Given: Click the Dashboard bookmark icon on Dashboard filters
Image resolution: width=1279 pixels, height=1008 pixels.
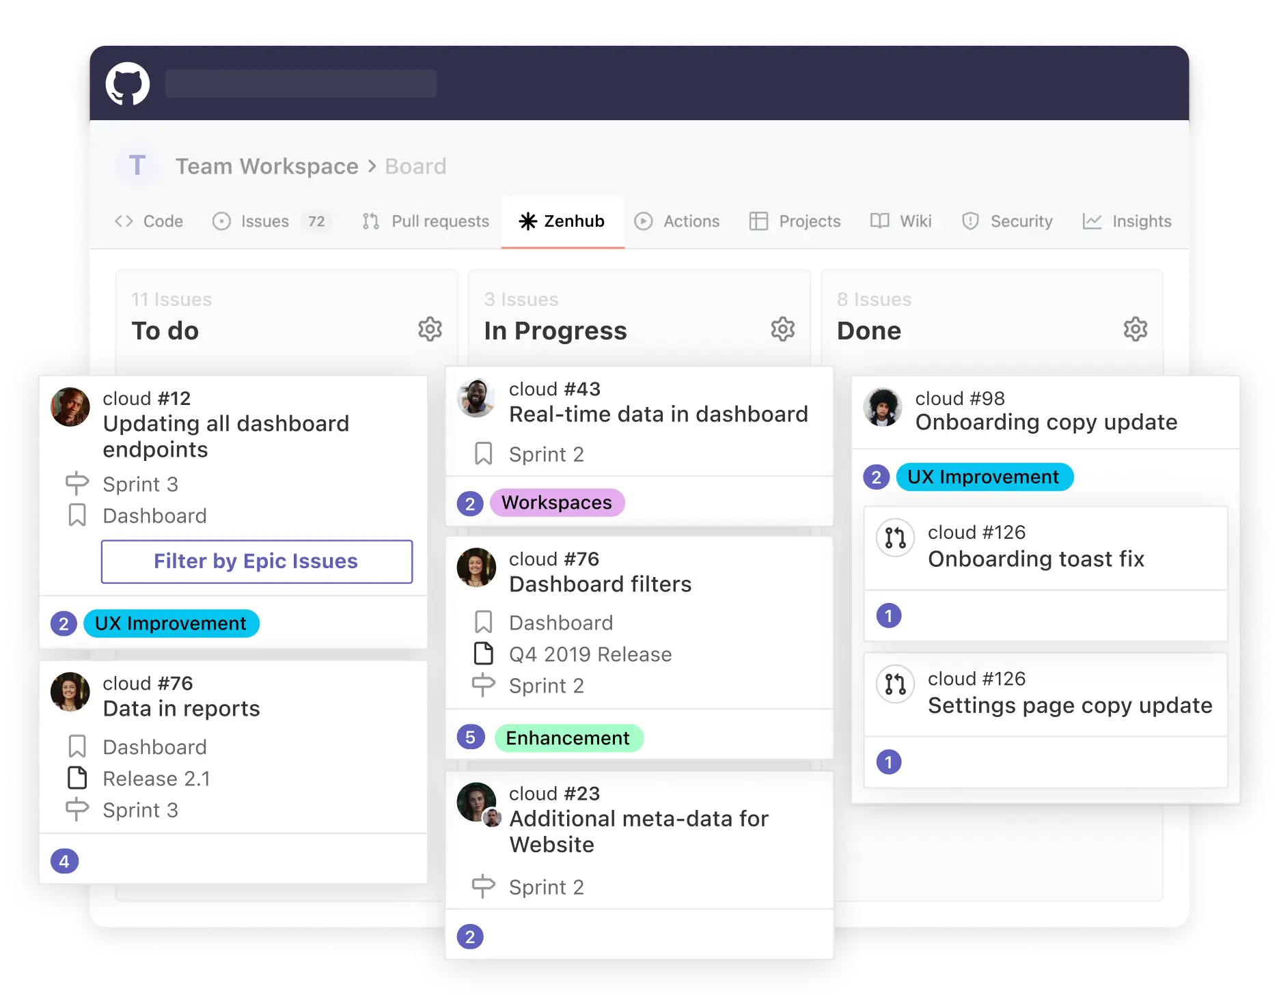Looking at the screenshot, I should point(484,622).
